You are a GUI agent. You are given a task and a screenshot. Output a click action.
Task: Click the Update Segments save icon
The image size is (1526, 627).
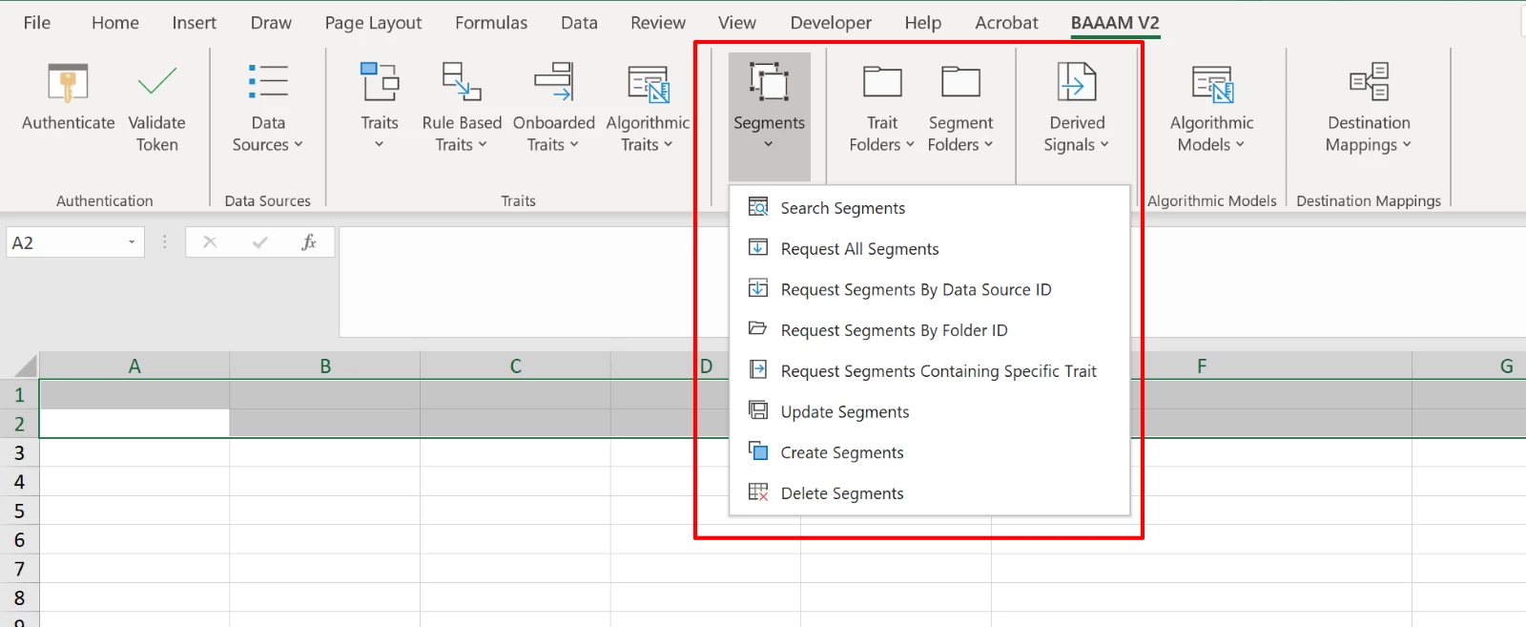[758, 410]
